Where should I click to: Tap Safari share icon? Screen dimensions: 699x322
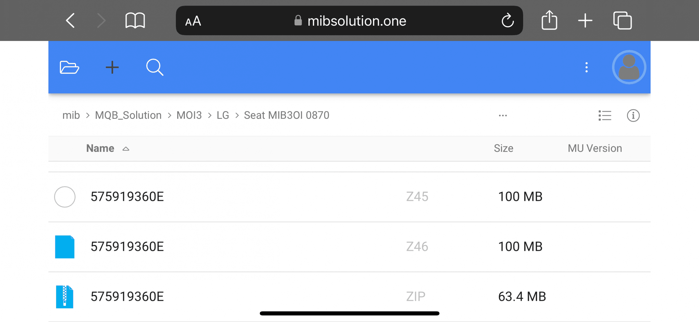pyautogui.click(x=549, y=20)
